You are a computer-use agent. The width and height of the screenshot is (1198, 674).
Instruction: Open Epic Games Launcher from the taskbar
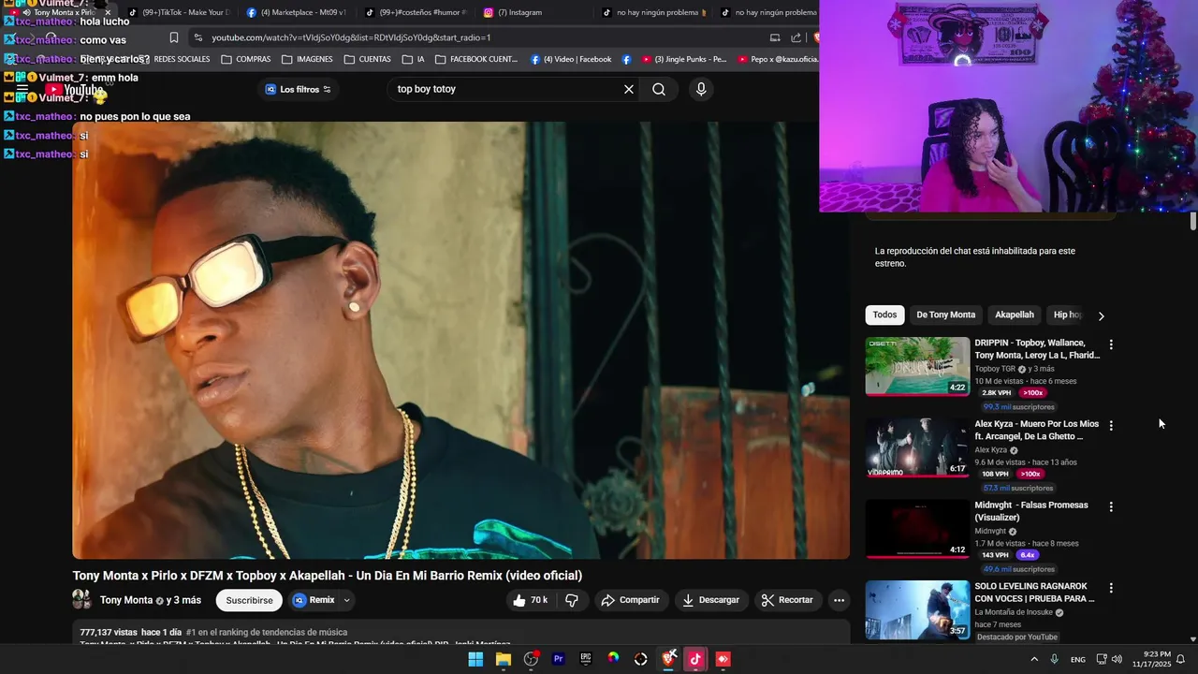click(586, 659)
